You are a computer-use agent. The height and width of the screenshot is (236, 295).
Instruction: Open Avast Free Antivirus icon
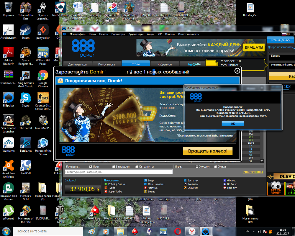pyautogui.click(x=9, y=169)
